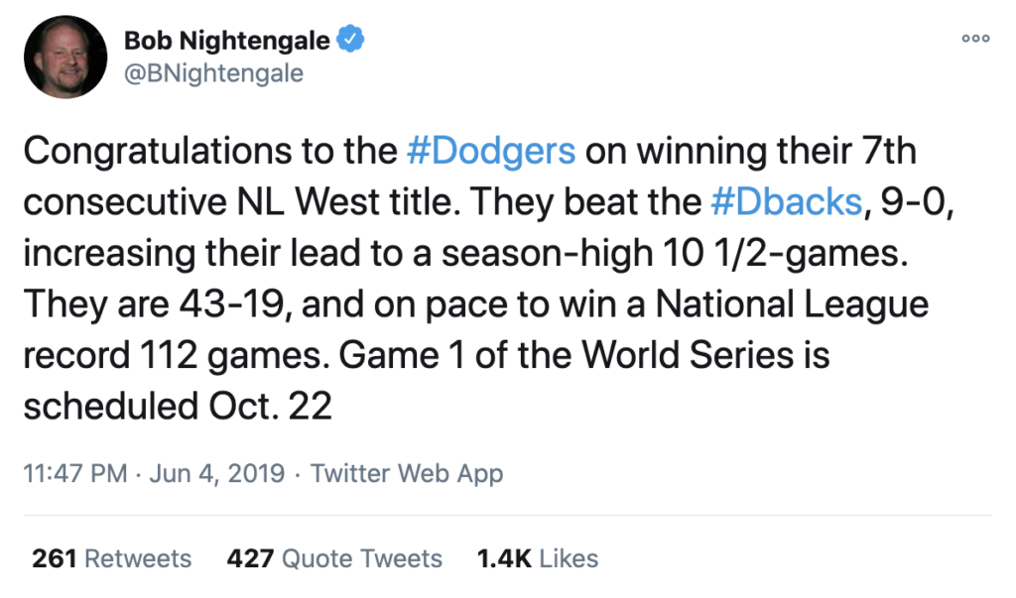View the 1.4K Likes list
Viewport: 1016px width, 598px height.
tap(537, 558)
